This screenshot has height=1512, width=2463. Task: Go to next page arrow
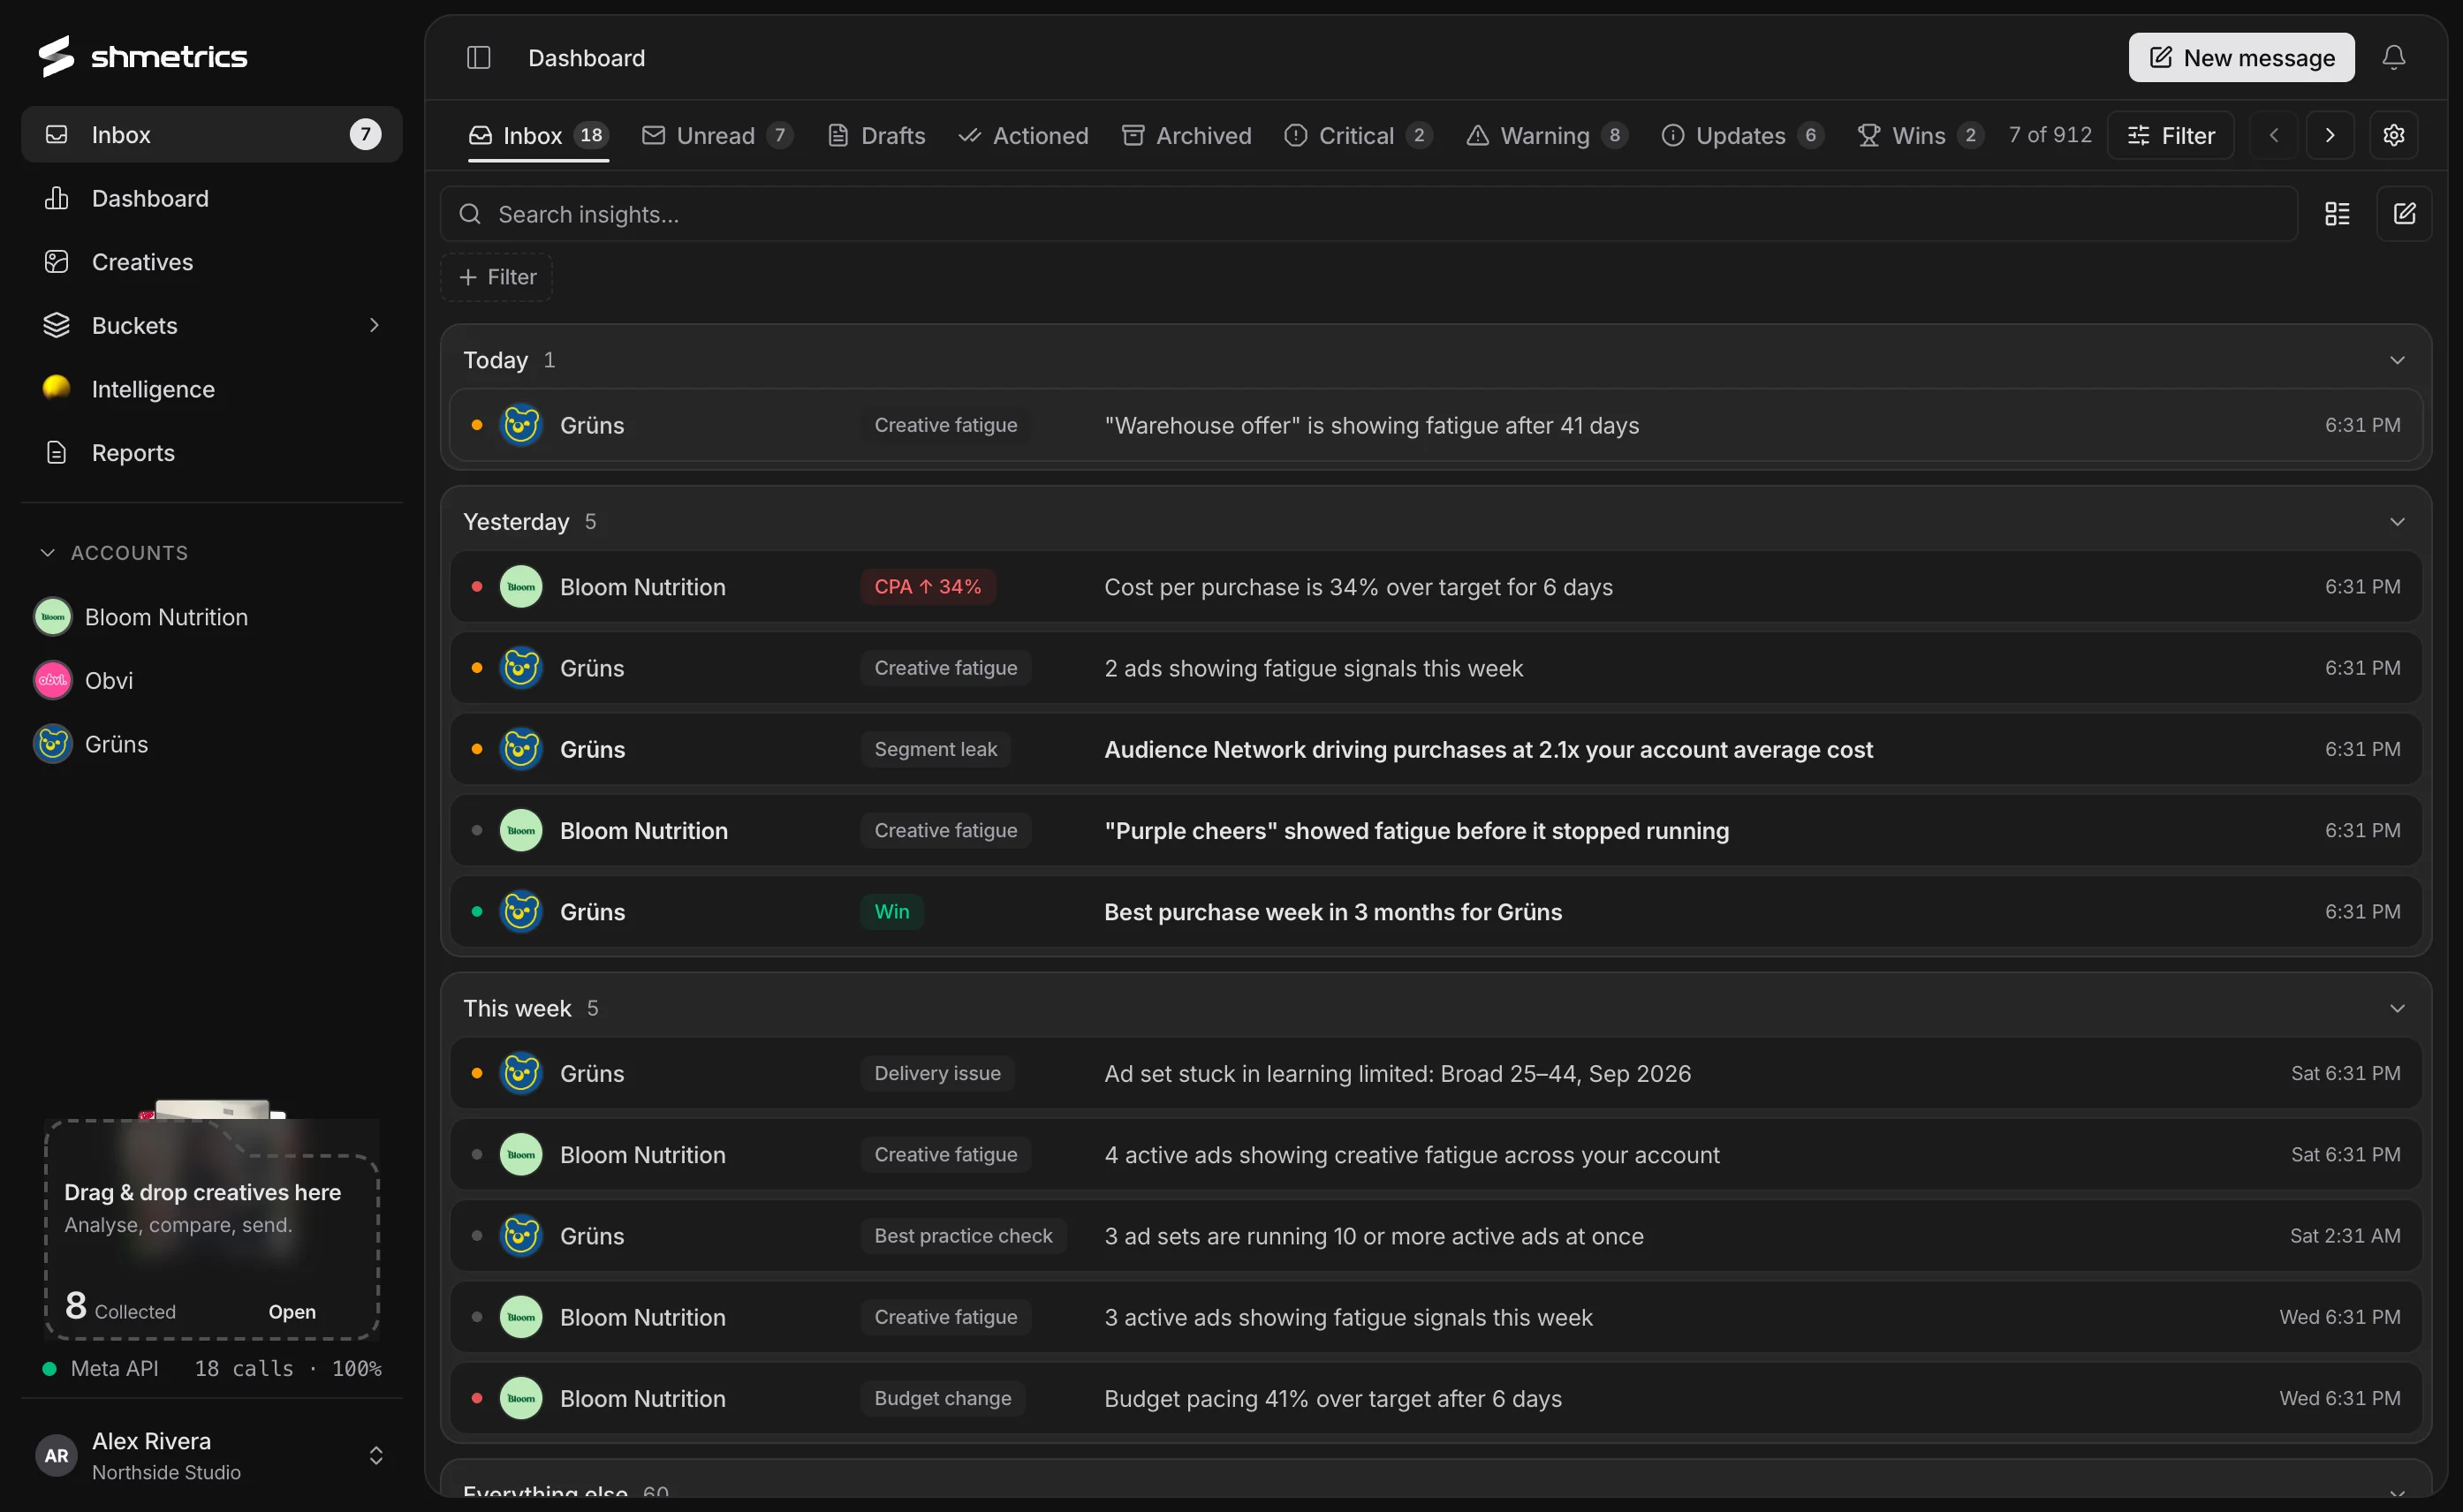[2329, 135]
